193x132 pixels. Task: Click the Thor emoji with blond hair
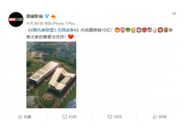point(134,30)
